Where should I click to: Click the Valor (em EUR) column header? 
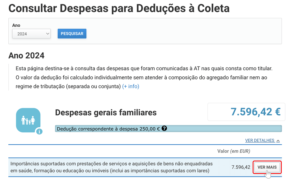tap(234, 151)
